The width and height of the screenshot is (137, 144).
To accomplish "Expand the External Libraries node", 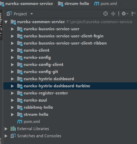I will pyautogui.click(x=6, y=129).
